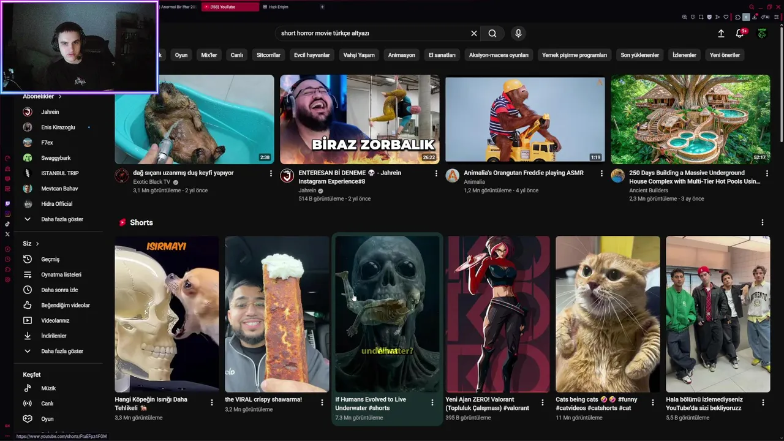784x441 pixels.
Task: Select the El sanatları filter chip
Action: click(x=442, y=55)
